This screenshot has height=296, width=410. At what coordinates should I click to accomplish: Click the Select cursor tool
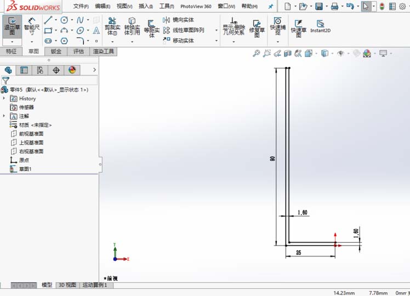366,6
